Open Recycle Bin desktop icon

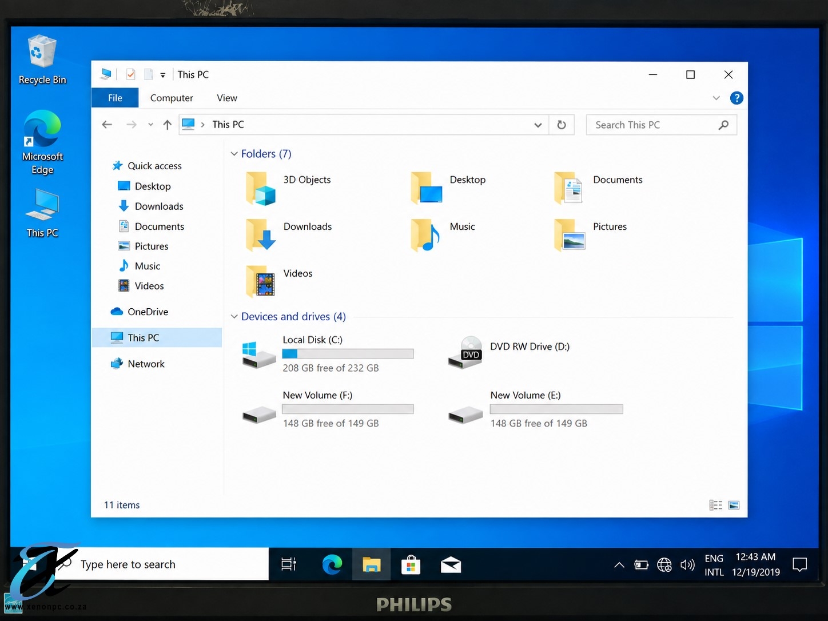click(42, 60)
